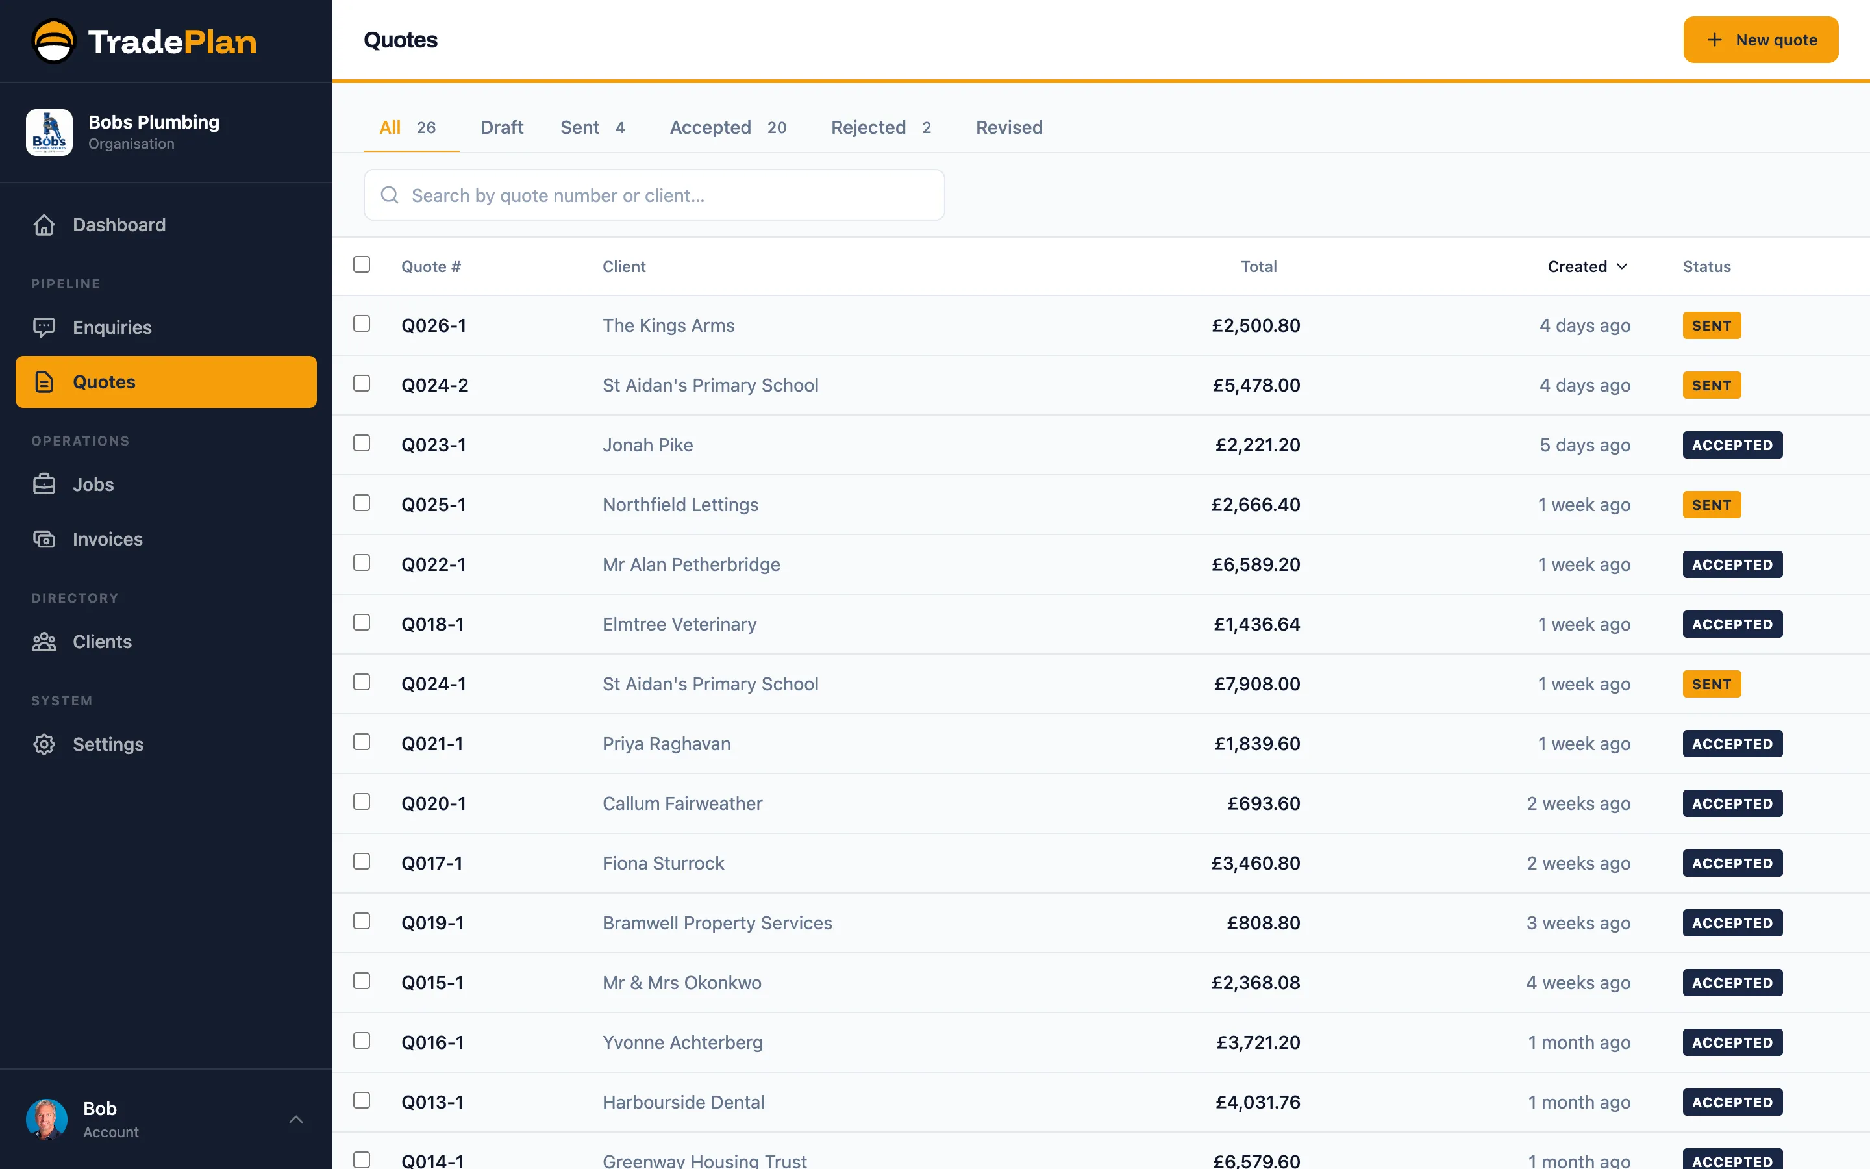Tick the checkbox for quote Q024-1

click(362, 682)
